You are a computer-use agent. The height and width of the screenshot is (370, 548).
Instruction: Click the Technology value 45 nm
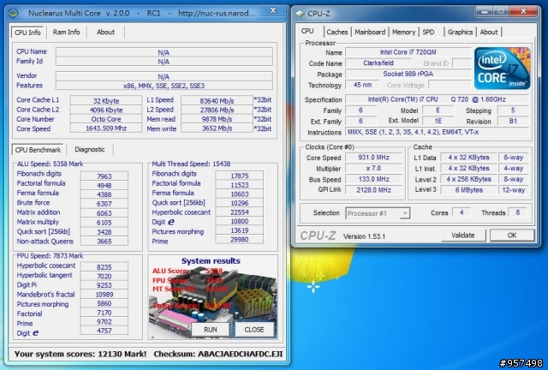362,85
